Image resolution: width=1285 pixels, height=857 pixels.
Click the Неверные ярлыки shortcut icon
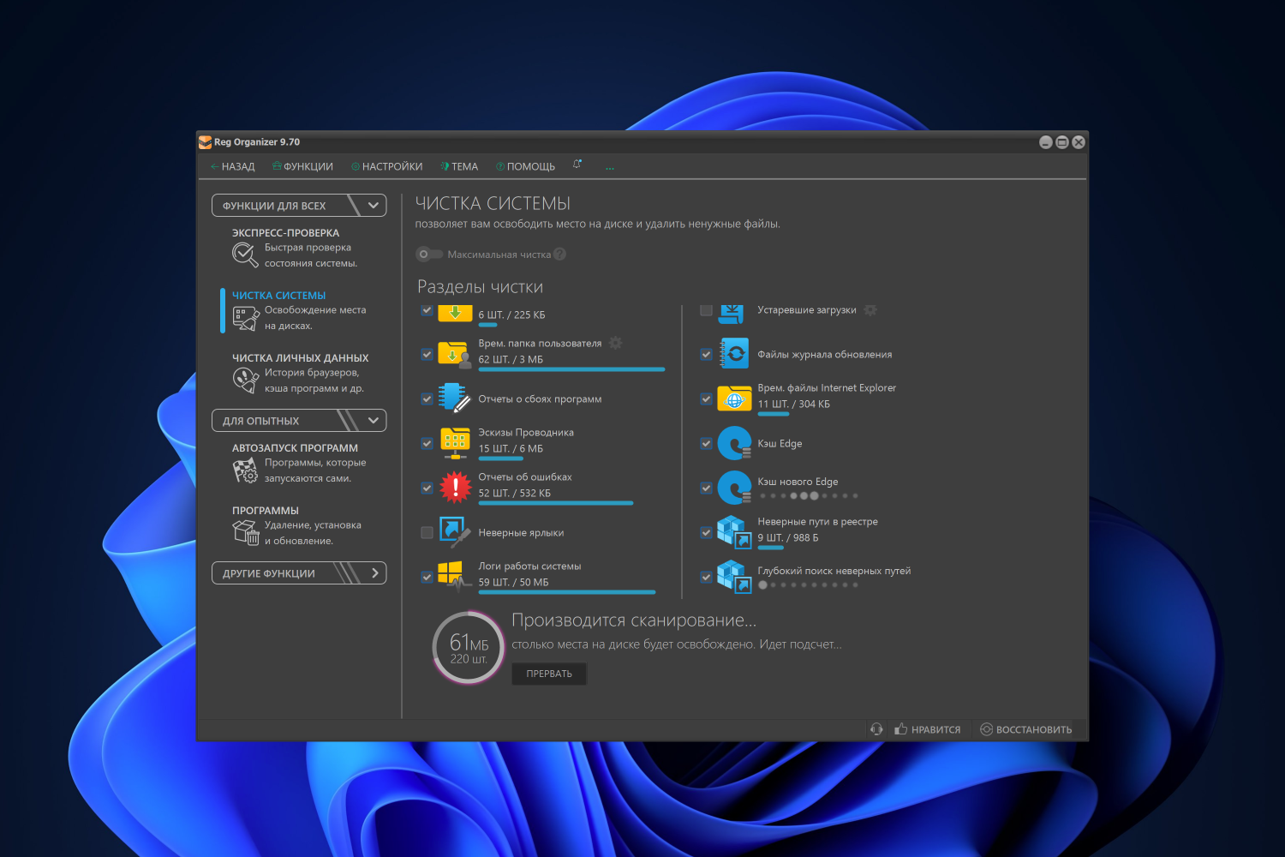(x=455, y=532)
